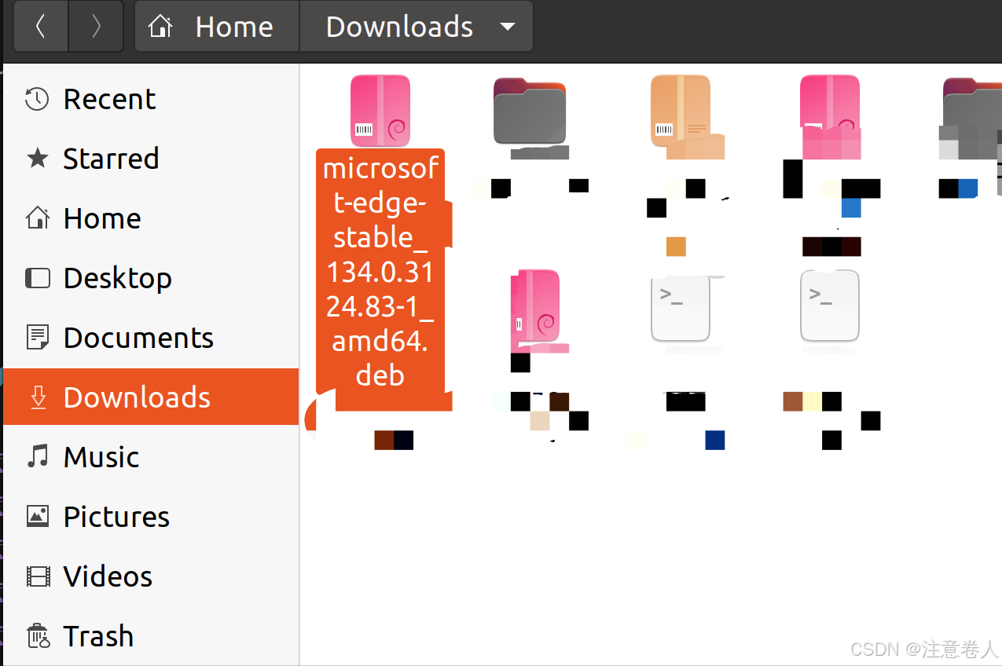
Task: Open Pictures in the sidebar
Action: pos(116,517)
